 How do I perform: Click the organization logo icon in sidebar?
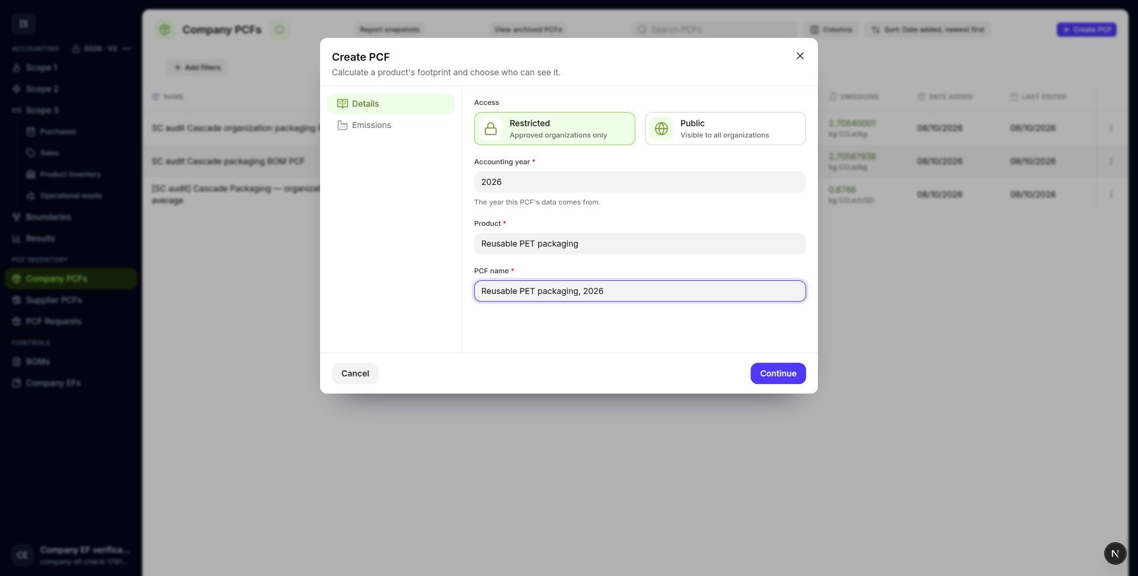click(x=24, y=24)
